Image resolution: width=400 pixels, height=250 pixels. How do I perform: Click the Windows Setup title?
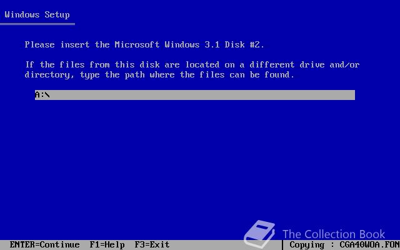pos(37,14)
